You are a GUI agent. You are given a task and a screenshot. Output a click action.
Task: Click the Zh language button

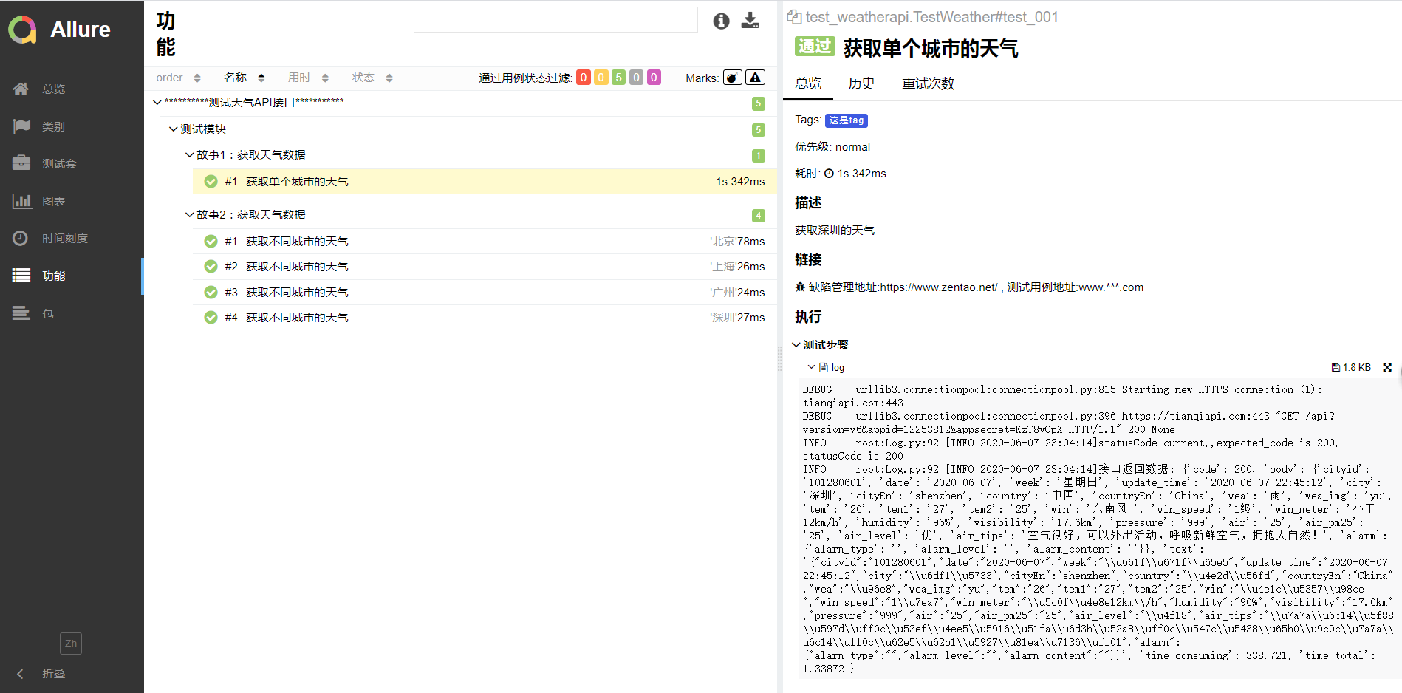point(71,643)
